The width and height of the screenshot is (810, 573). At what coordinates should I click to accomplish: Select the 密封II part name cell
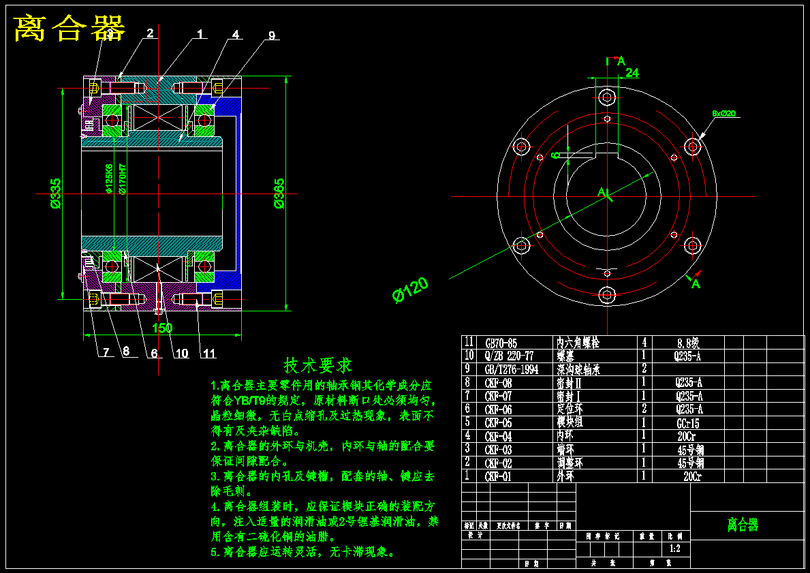click(x=570, y=382)
